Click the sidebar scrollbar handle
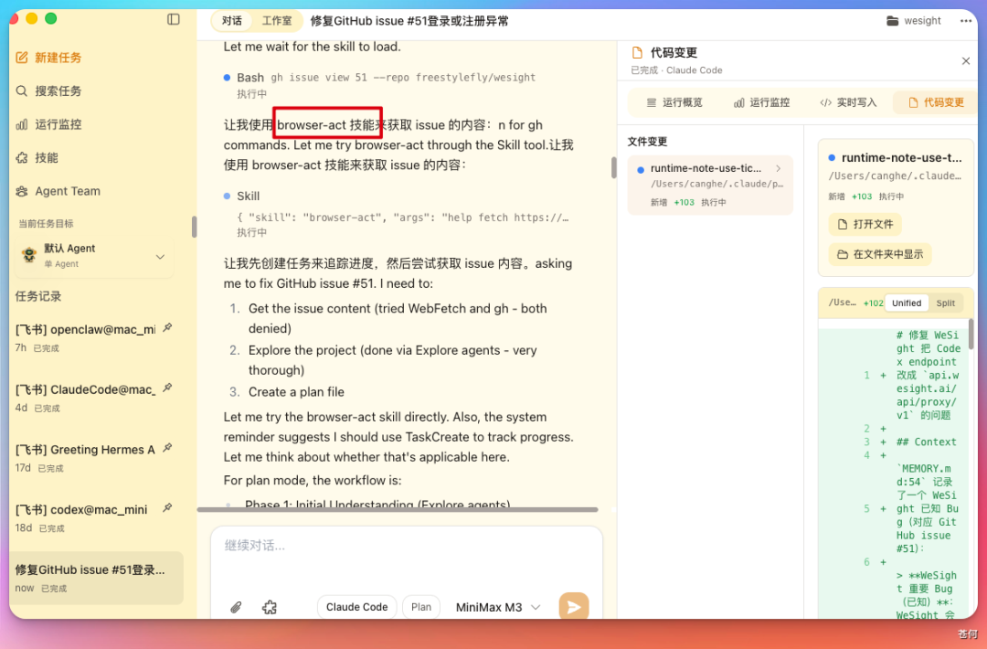This screenshot has width=987, height=649. [x=194, y=227]
